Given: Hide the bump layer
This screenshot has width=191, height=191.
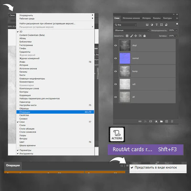Looking at the screenshot, I should click(x=116, y=71).
